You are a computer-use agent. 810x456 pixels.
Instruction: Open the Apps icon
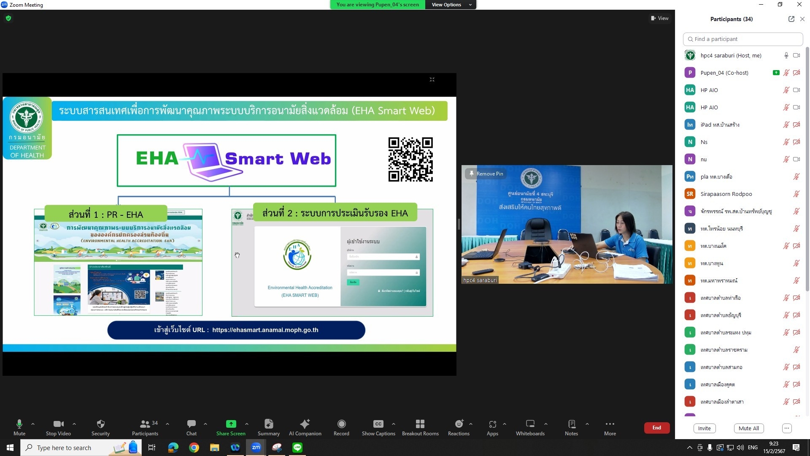492,424
